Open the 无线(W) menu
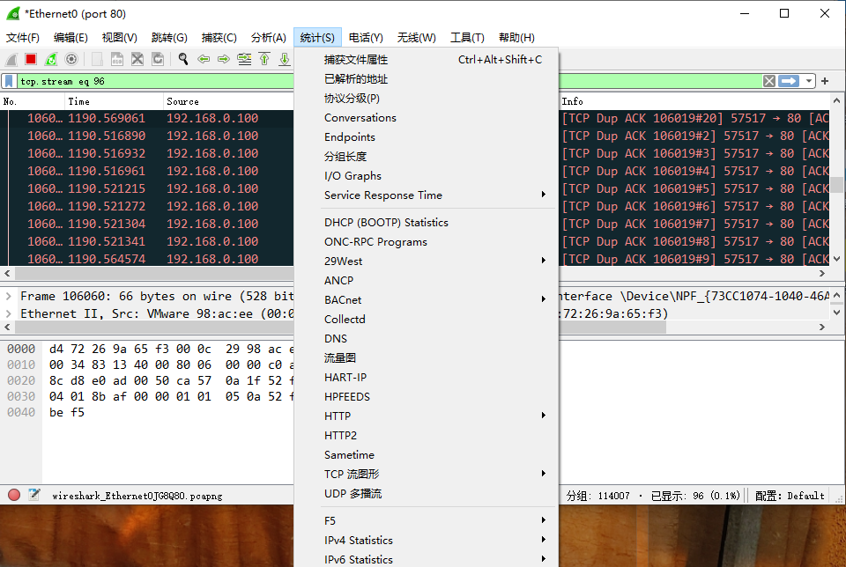Viewport: 846px width, 567px height. coord(417,38)
